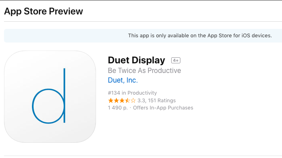This screenshot has width=282, height=158.
Task: Click the #134 in Productivity ranking
Action: pos(132,93)
